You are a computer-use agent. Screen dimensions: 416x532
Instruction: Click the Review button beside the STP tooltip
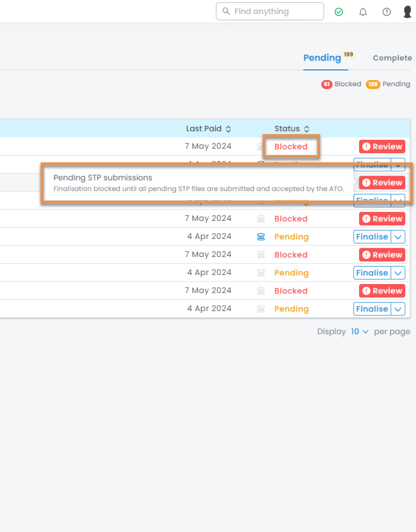click(x=382, y=183)
